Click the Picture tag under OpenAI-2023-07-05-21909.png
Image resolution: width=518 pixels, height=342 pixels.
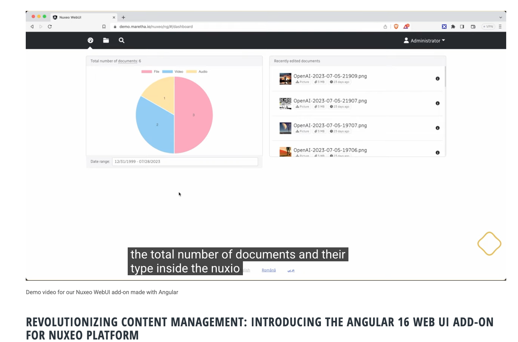(x=303, y=82)
